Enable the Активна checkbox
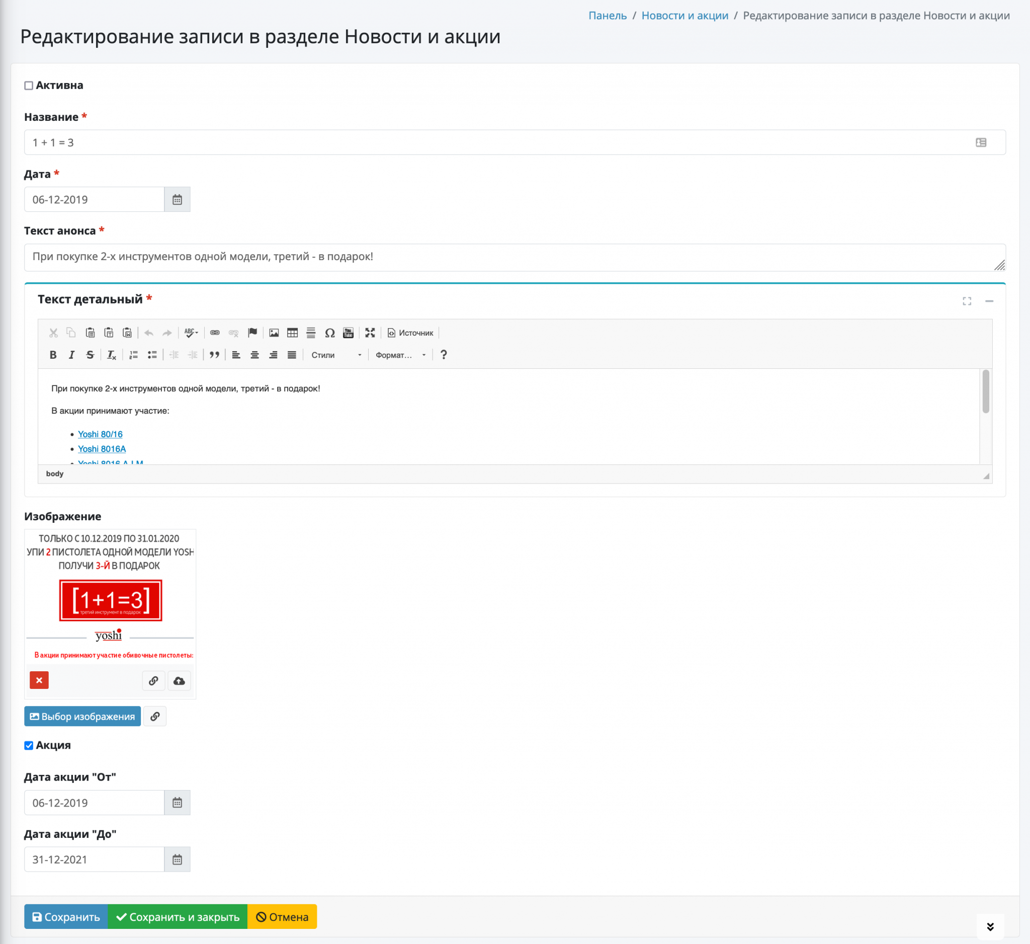Screen dimensions: 1030x944 coord(29,86)
